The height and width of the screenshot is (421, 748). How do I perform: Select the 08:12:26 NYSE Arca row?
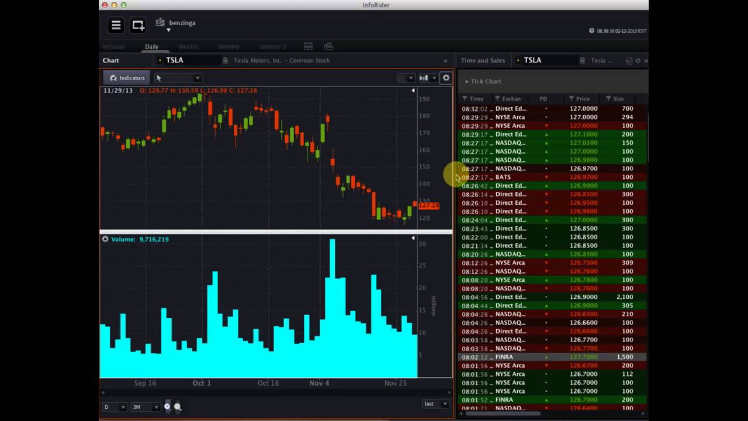click(x=552, y=263)
